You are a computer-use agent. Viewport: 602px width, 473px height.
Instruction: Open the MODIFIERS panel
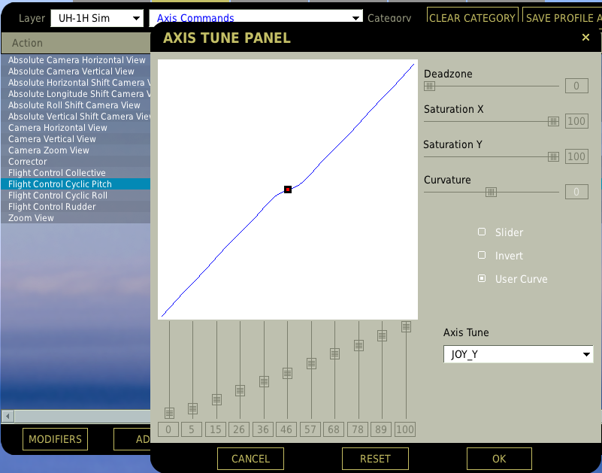point(54,438)
